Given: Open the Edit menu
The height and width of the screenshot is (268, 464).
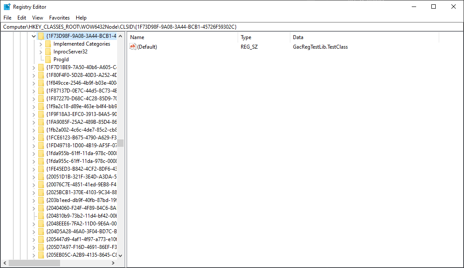Looking at the screenshot, I should [21, 17].
